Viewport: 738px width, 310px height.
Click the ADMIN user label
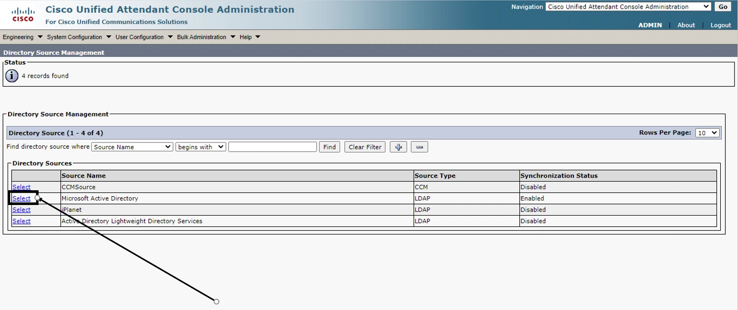point(650,25)
